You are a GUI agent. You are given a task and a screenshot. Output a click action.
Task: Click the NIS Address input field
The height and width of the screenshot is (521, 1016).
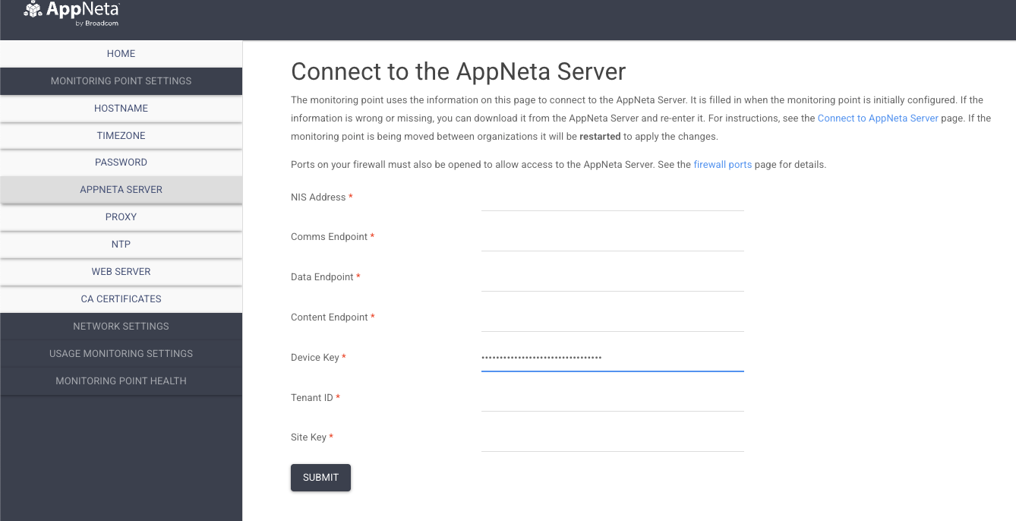[x=612, y=199]
